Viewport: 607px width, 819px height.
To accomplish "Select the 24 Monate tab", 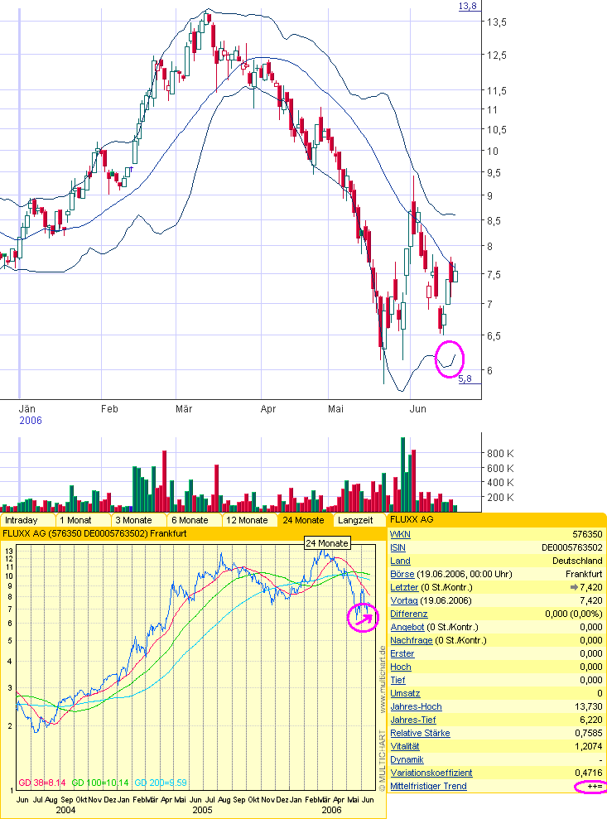I will tap(305, 520).
